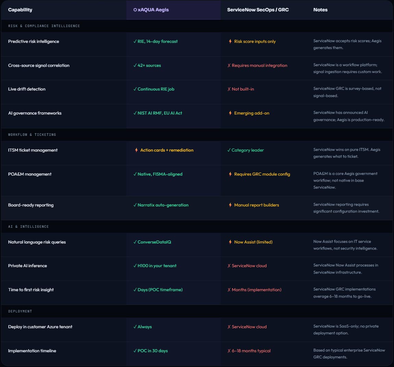Click the lightning icon beside Risk score inputs only
394x367 pixels.
(230, 41)
